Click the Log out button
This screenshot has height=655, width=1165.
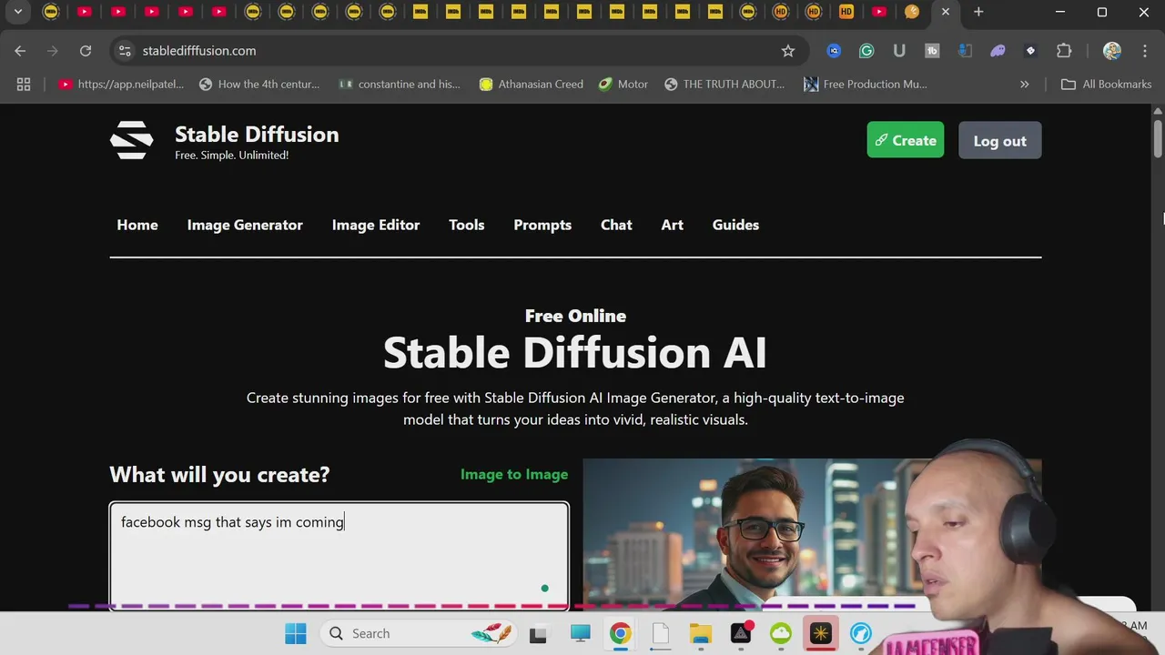(999, 141)
